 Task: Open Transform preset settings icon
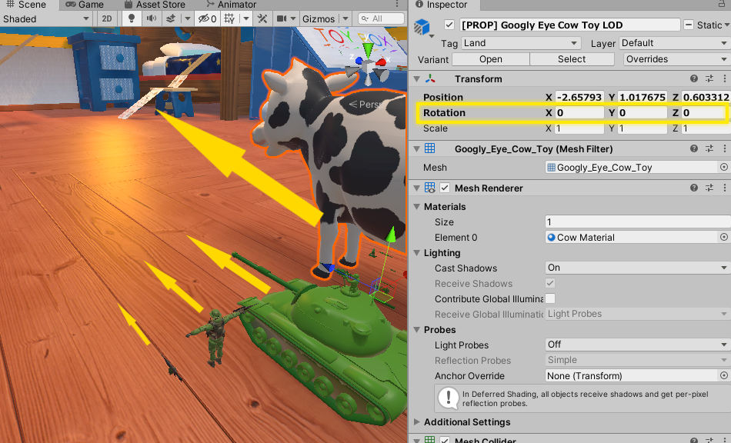[x=709, y=78]
